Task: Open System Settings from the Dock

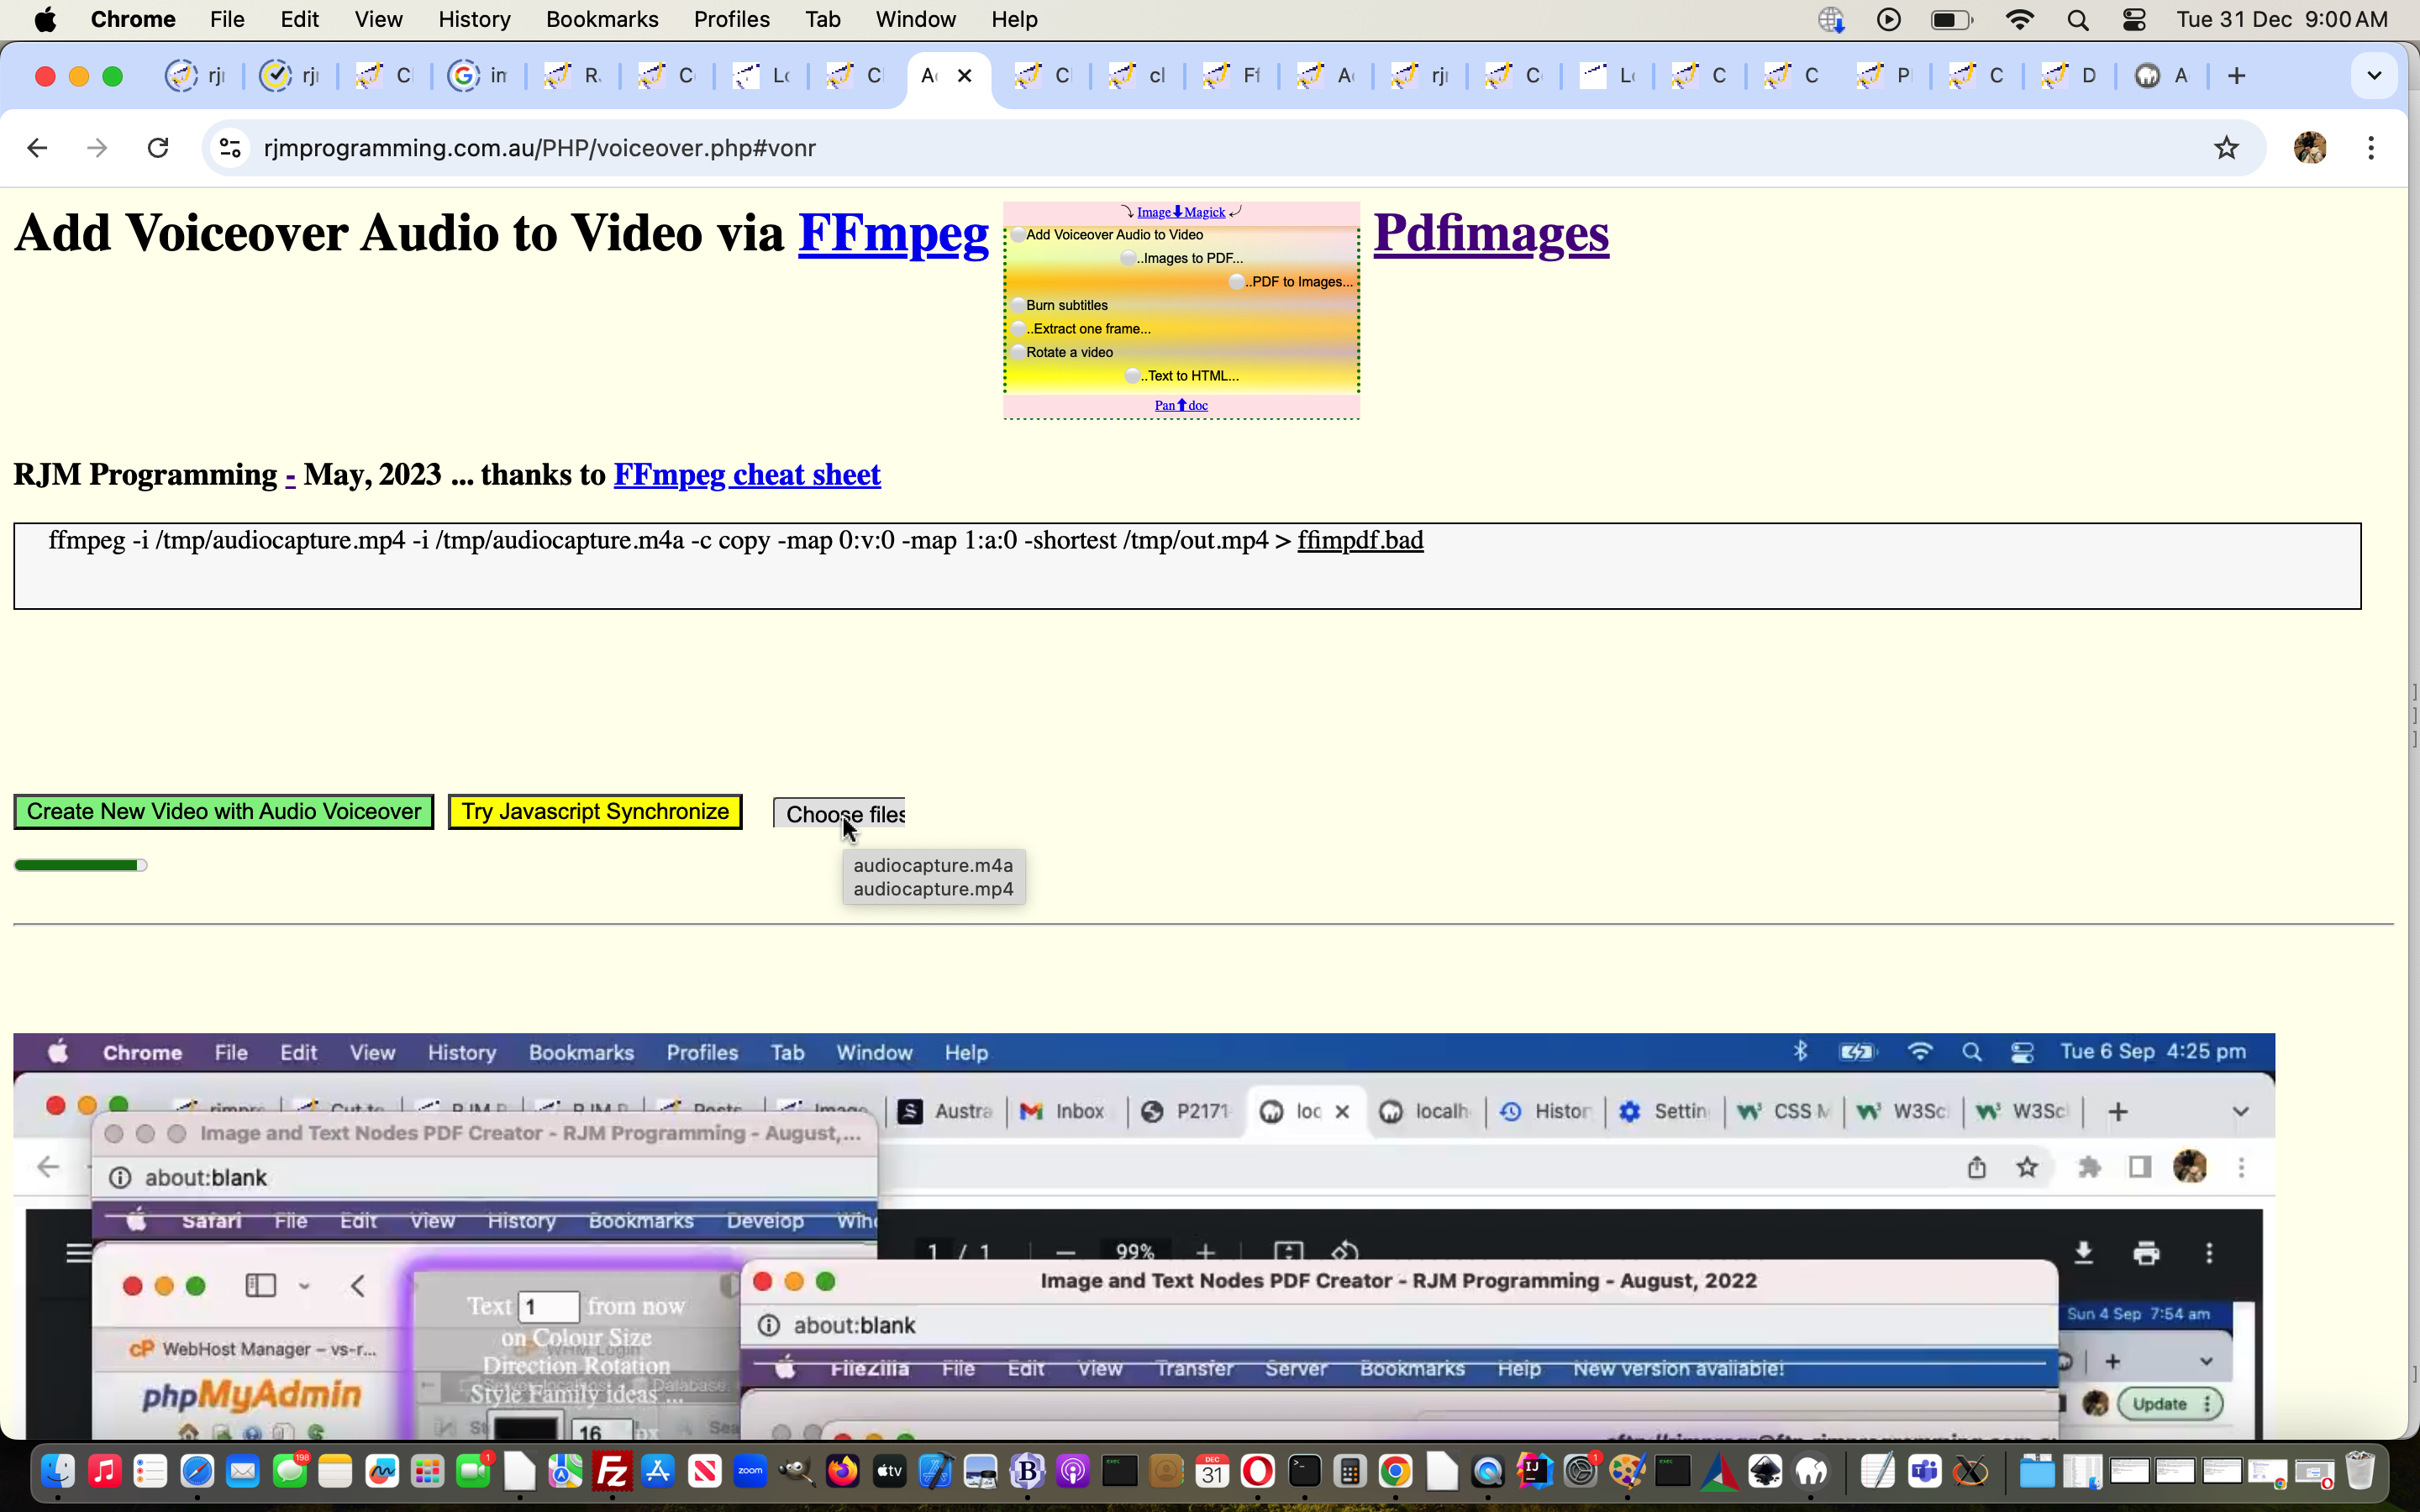Action: [1581, 1471]
